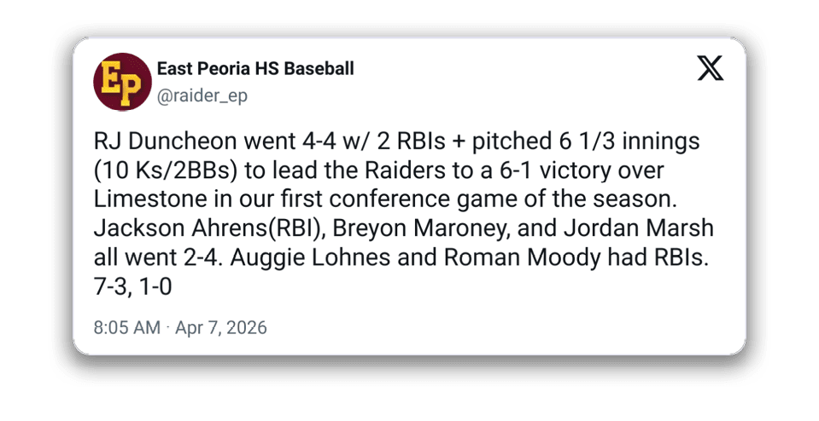This screenshot has height=421, width=819.
Task: Click the (10 Ks/2BBs) stat text
Action: point(168,170)
